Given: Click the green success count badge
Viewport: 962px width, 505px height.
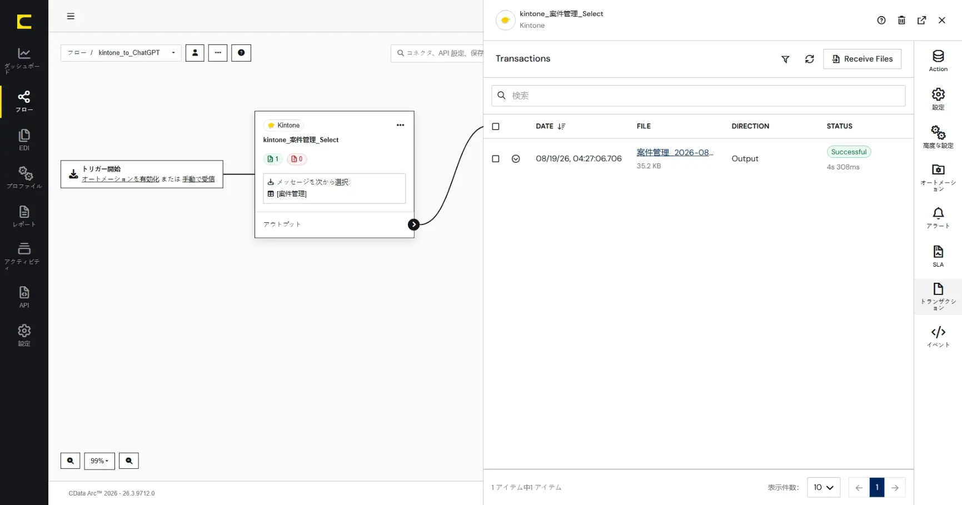Looking at the screenshot, I should click(x=273, y=159).
